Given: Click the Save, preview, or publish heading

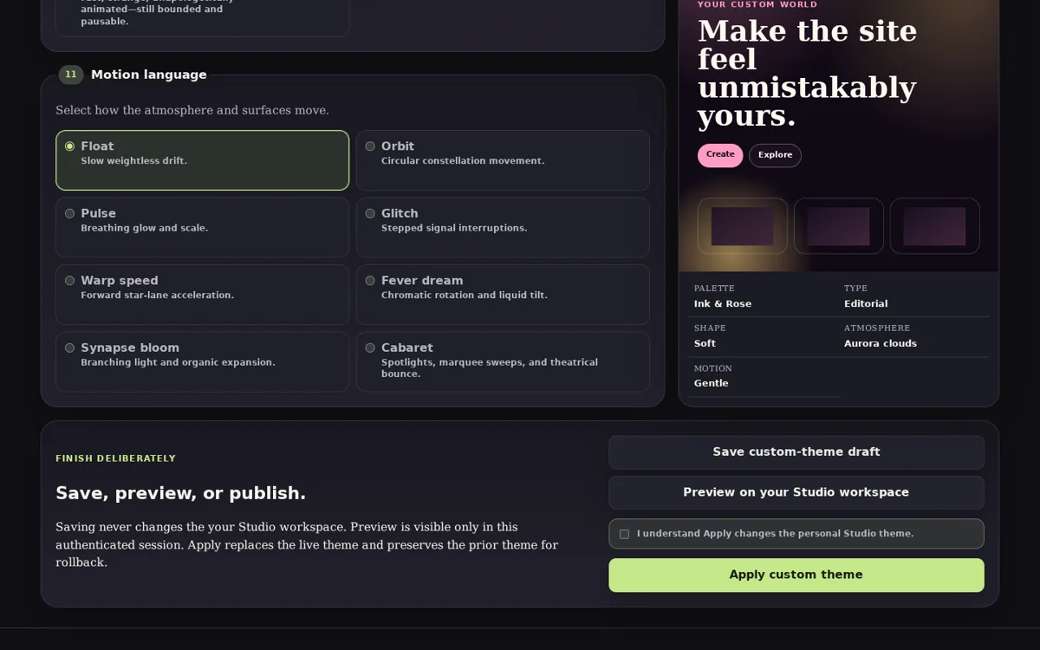Looking at the screenshot, I should coord(180,493).
